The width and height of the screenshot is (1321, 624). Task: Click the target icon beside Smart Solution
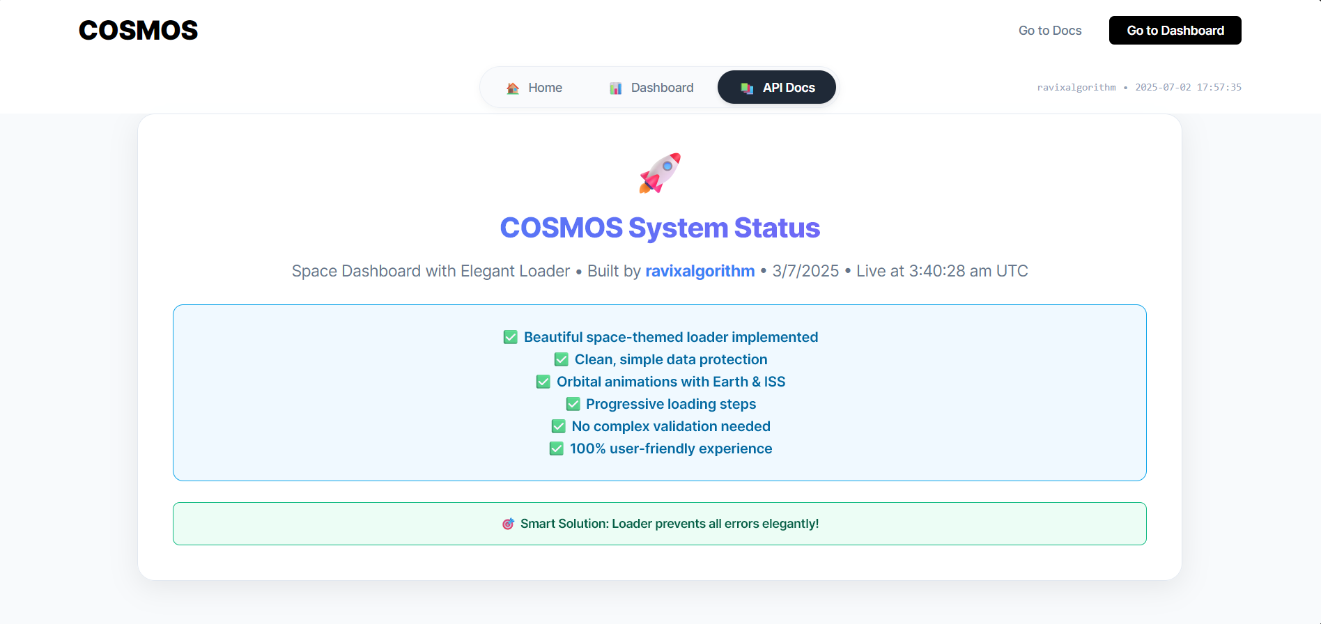pos(509,524)
